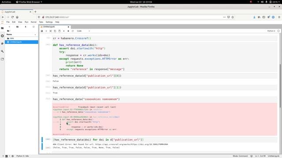Open the Edit menu
The height and width of the screenshot is (158, 282).
click(14, 22)
